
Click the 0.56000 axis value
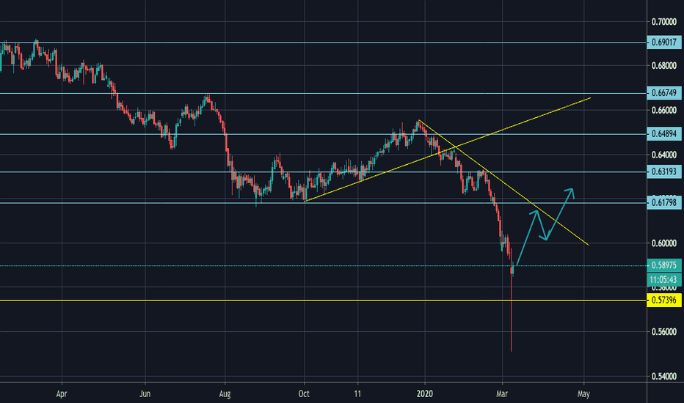tap(664, 332)
